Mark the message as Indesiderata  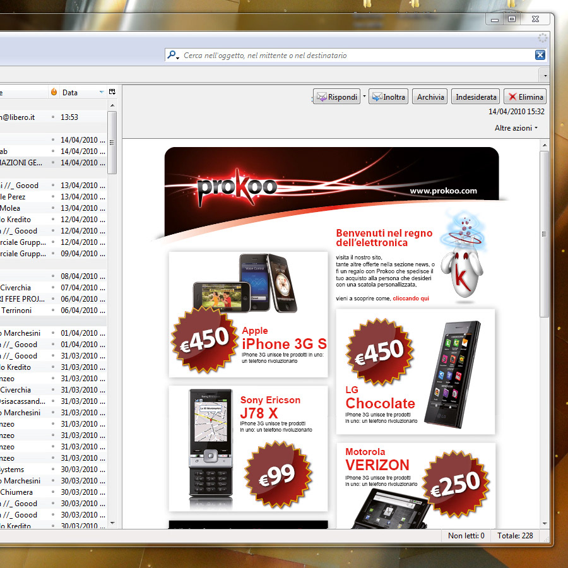click(x=476, y=97)
